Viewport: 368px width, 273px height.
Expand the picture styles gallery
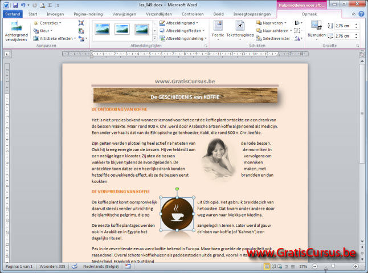point(155,38)
